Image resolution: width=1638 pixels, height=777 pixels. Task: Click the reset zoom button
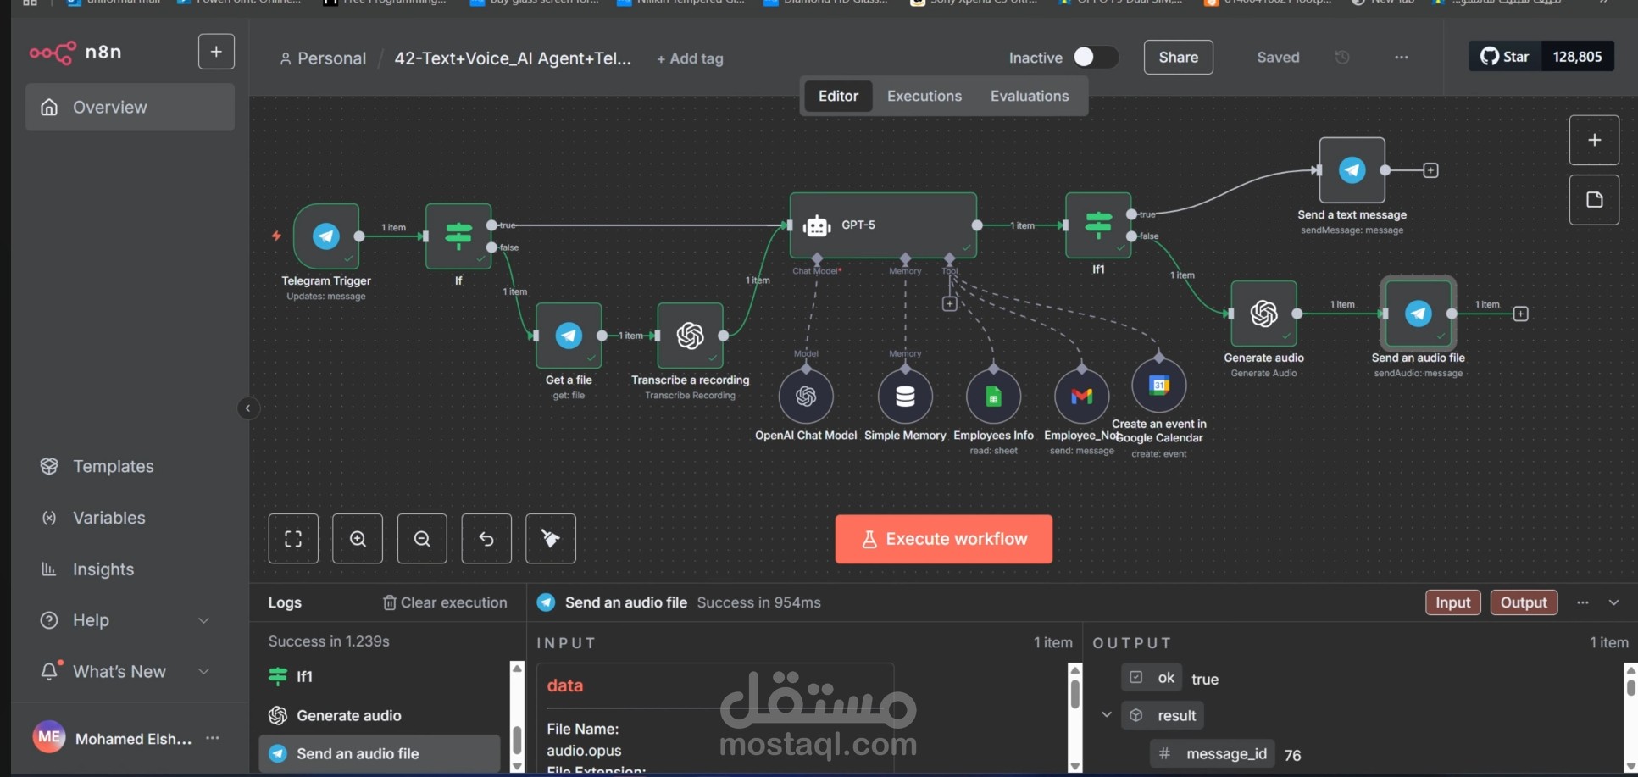coord(486,539)
